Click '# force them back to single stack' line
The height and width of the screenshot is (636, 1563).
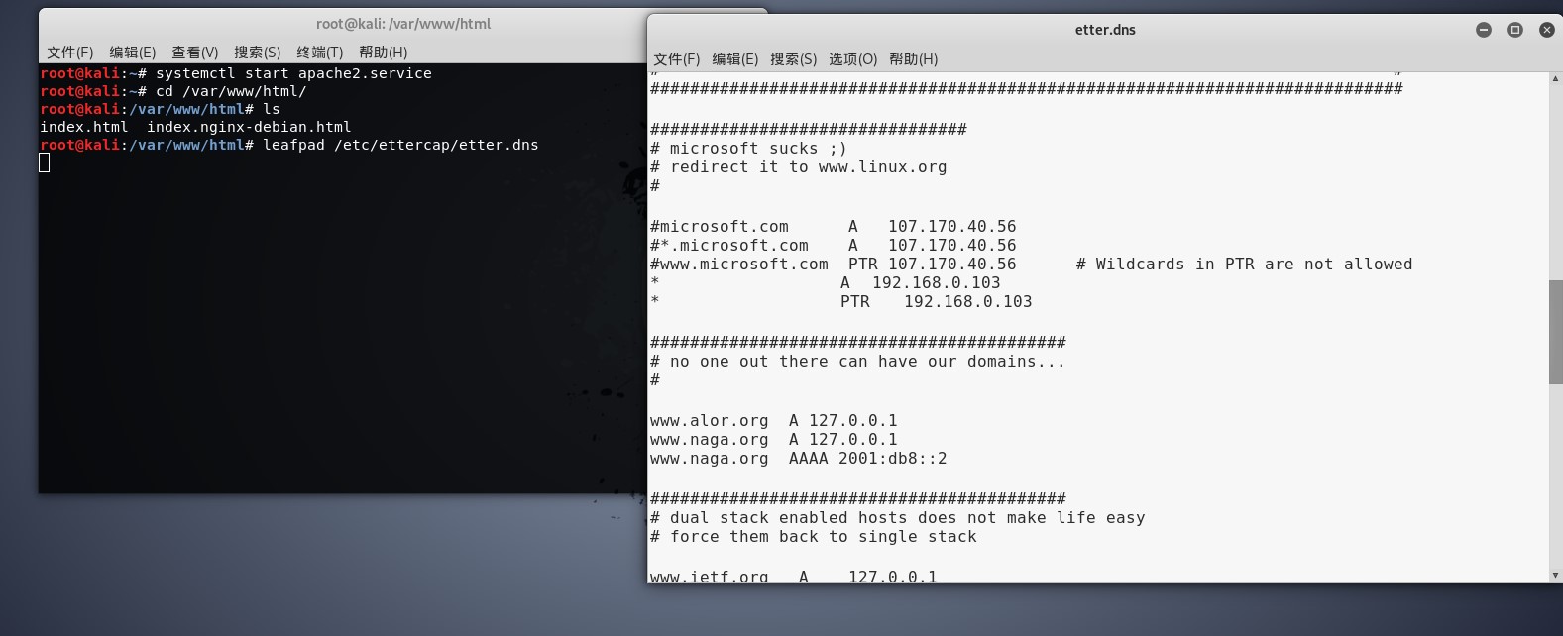(813, 536)
